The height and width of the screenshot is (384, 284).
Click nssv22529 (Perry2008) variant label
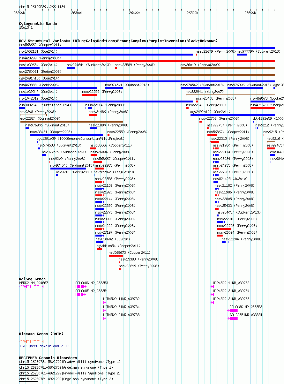[x=102, y=92]
